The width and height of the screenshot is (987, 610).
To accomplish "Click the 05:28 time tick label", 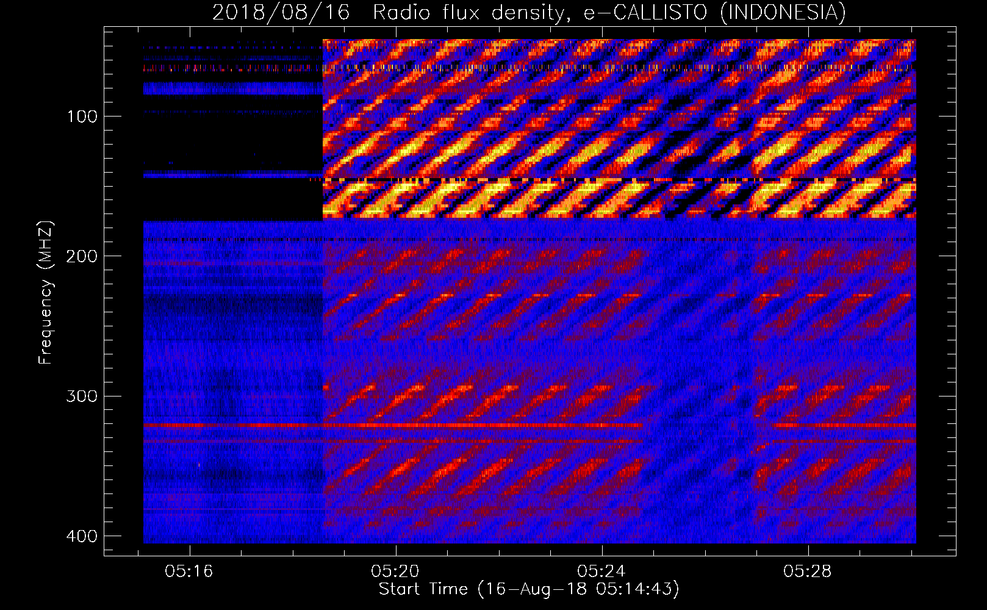I will pos(808,572).
